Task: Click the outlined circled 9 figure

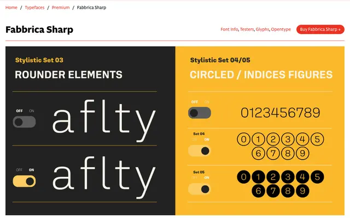Action: pos(302,153)
